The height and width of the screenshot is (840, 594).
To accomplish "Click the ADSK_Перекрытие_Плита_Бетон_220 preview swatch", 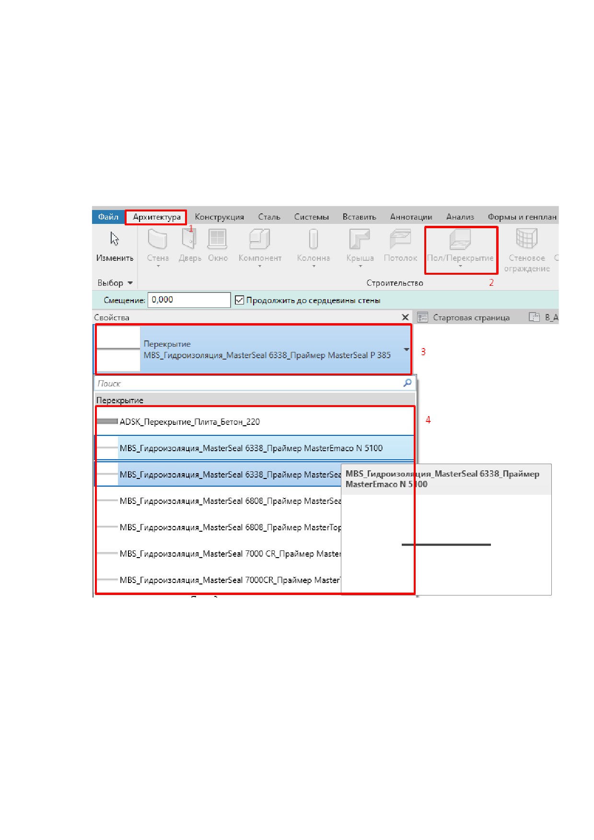I will tap(107, 421).
